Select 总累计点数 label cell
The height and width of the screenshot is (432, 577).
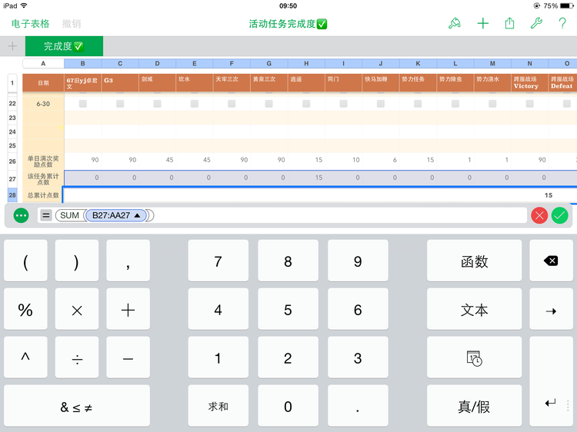(x=43, y=195)
